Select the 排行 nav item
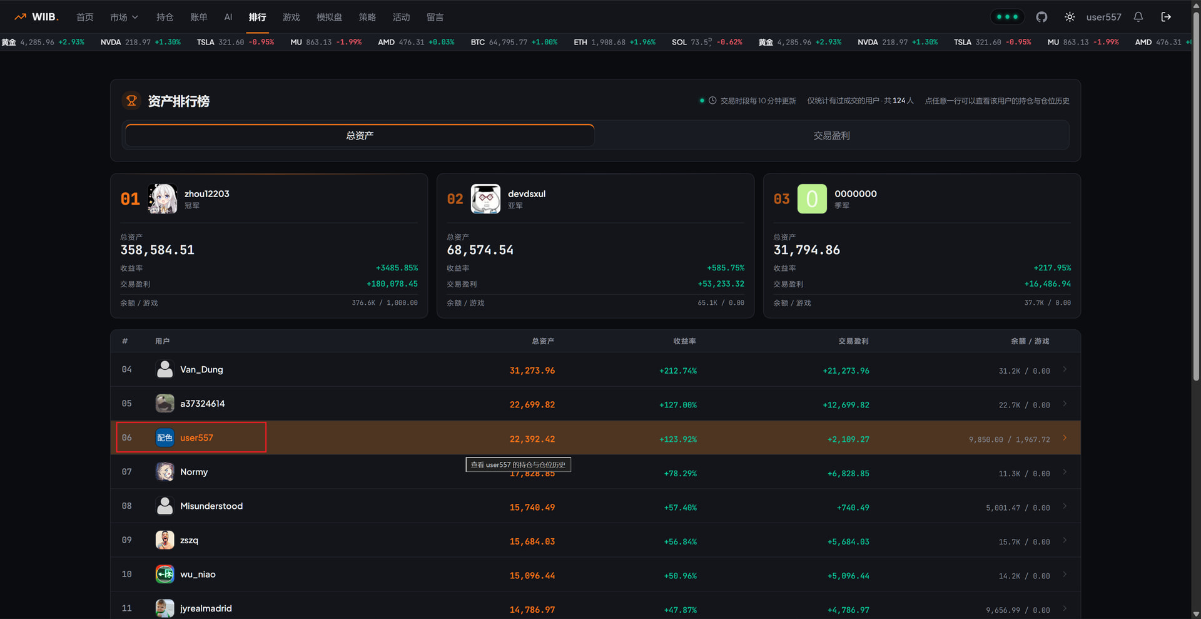This screenshot has height=619, width=1201. point(258,17)
